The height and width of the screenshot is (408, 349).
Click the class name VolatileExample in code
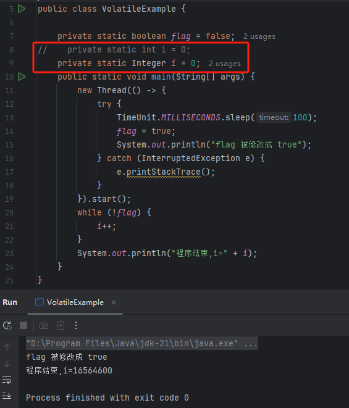click(139, 9)
